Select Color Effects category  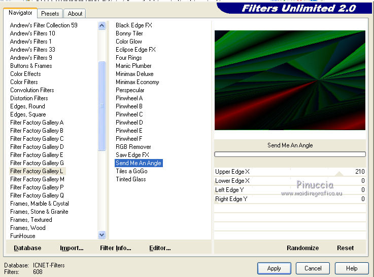(x=25, y=74)
